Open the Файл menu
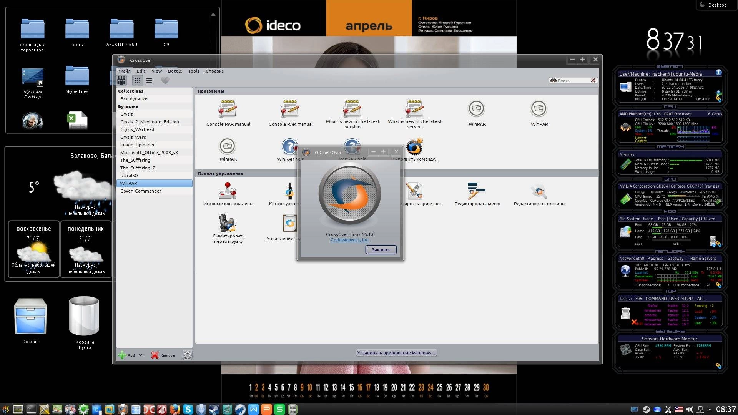The width and height of the screenshot is (738, 415). tap(125, 71)
